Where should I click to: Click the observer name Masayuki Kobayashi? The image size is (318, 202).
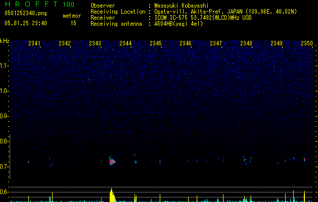coord(181,6)
